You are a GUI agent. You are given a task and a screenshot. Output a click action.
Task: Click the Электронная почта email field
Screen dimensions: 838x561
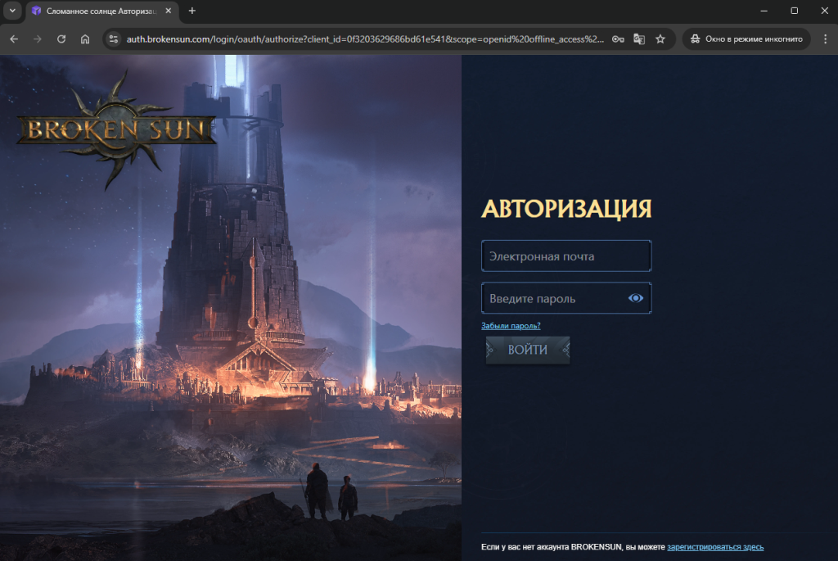566,256
